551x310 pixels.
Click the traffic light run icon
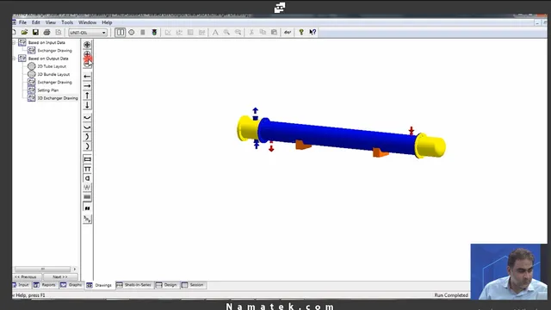coord(154,33)
